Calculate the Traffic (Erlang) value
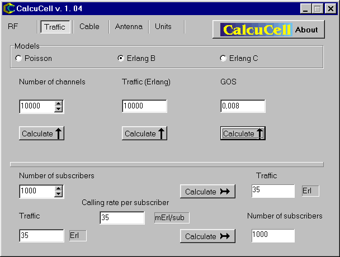 (144, 134)
